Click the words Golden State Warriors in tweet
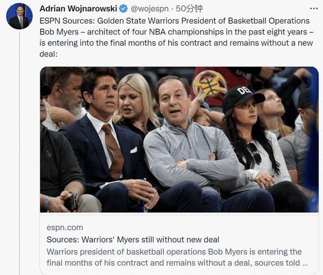 coord(138,21)
